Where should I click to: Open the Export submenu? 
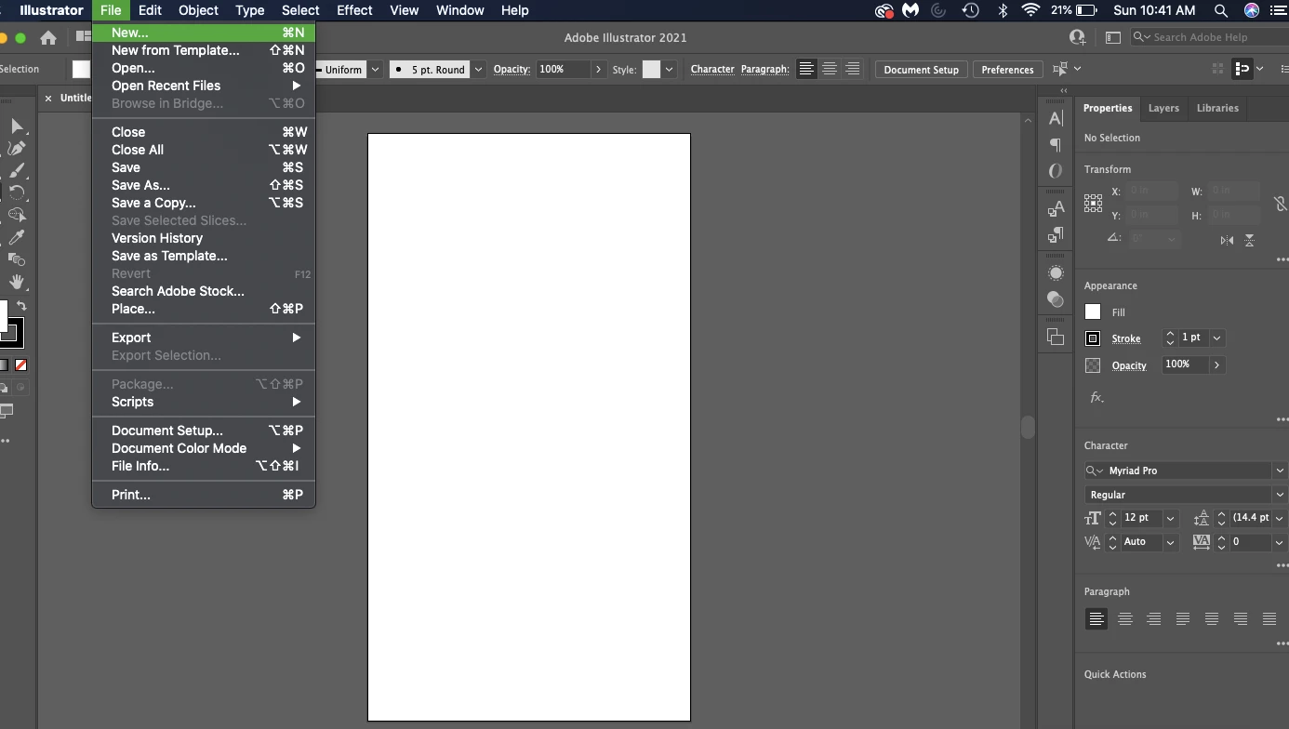click(204, 338)
